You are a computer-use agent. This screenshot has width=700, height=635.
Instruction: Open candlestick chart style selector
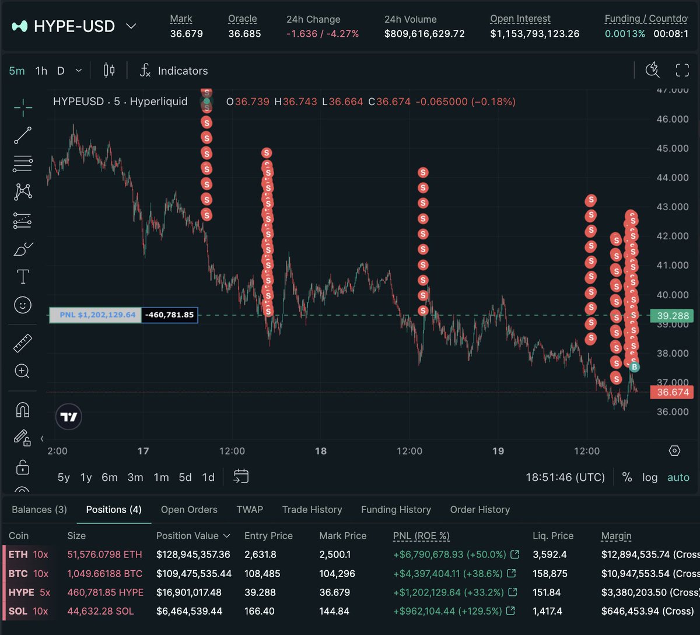pos(109,71)
